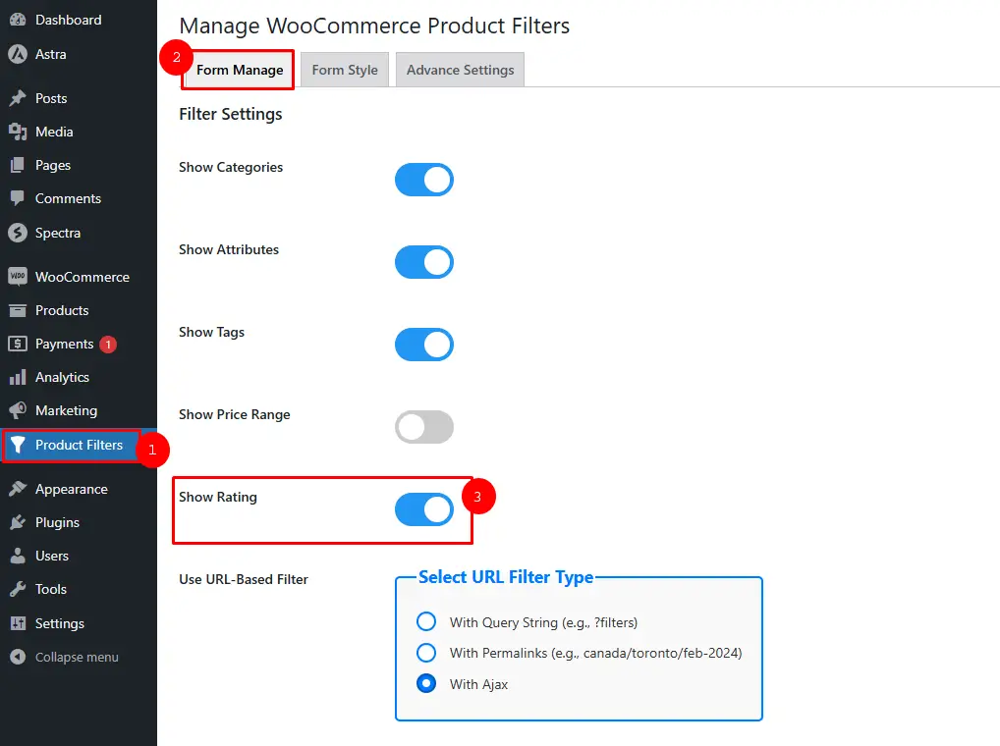Go to the Plugins menu label
The image size is (1000, 746).
coord(57,522)
